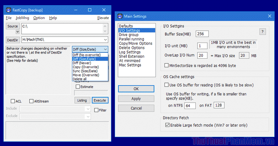Toggle Use OS buffer for reading
This screenshot has width=278, height=146.
[x=166, y=85]
